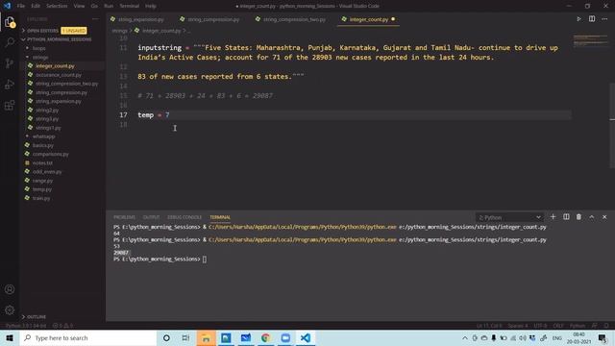Open the Run menu
615x346 pixels.
tap(109, 6)
